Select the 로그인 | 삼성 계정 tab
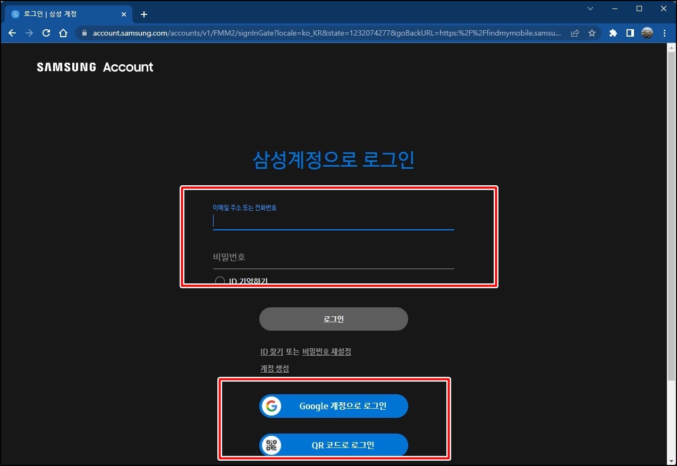 click(x=69, y=14)
